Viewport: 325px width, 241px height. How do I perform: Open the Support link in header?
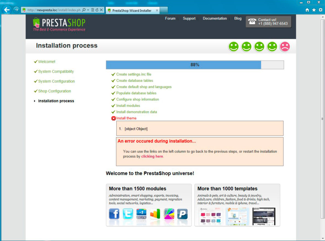tap(189, 19)
